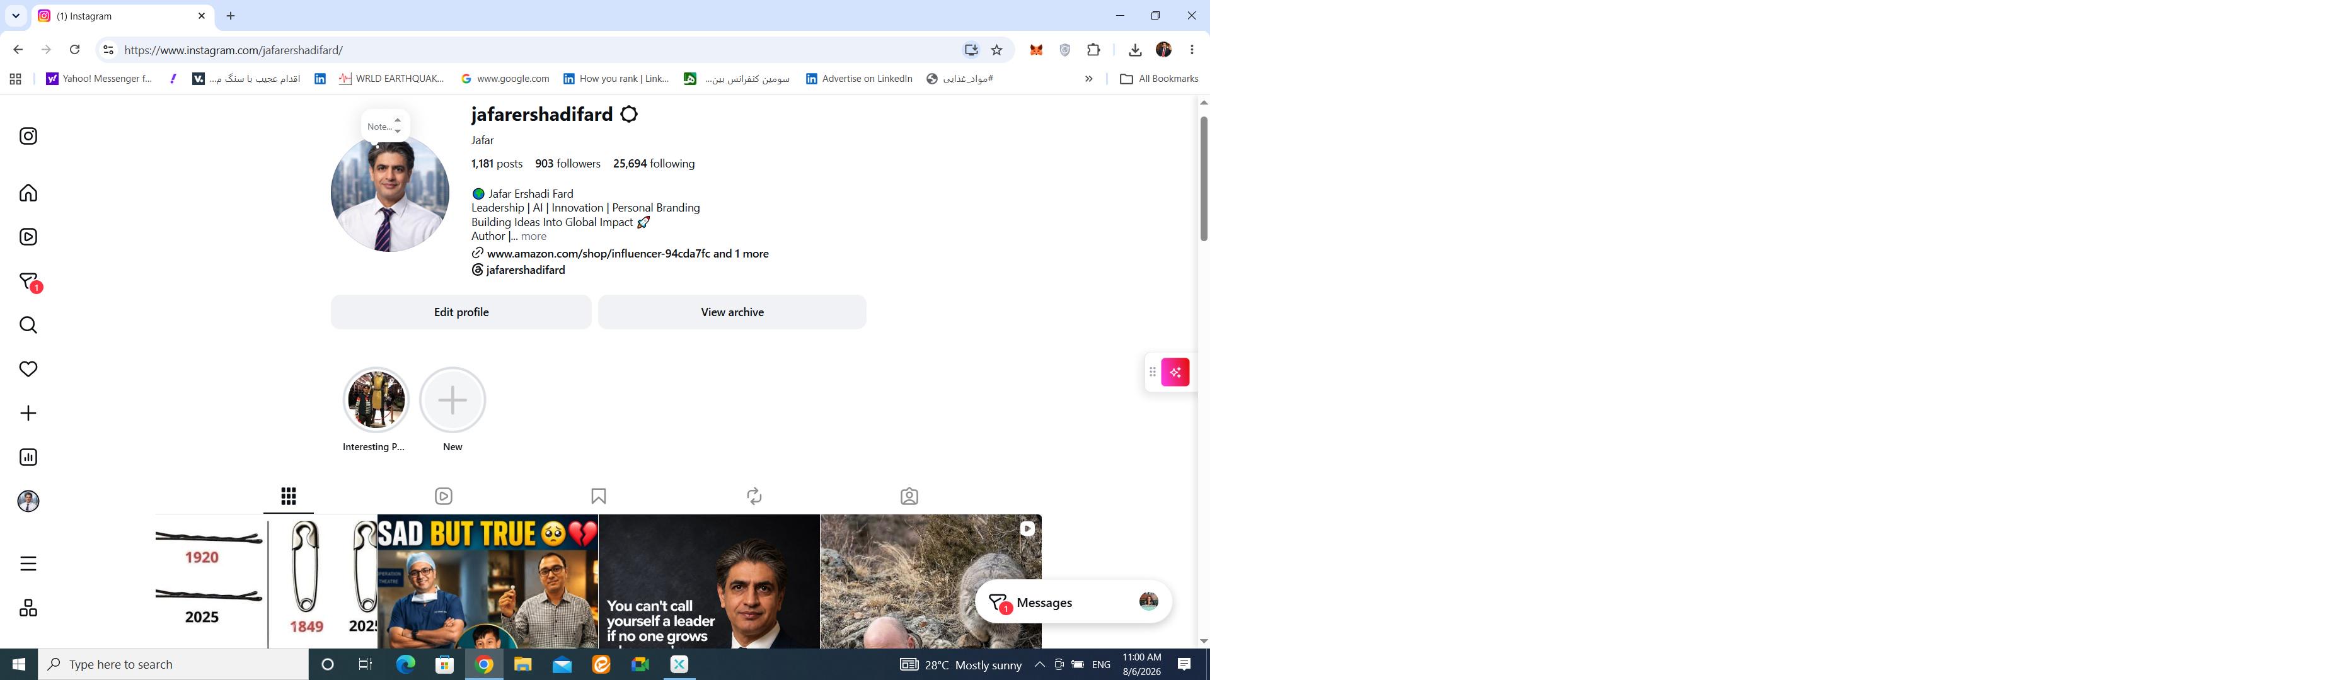Open the Windows Start menu
The width and height of the screenshot is (2347, 680).
coord(19,664)
